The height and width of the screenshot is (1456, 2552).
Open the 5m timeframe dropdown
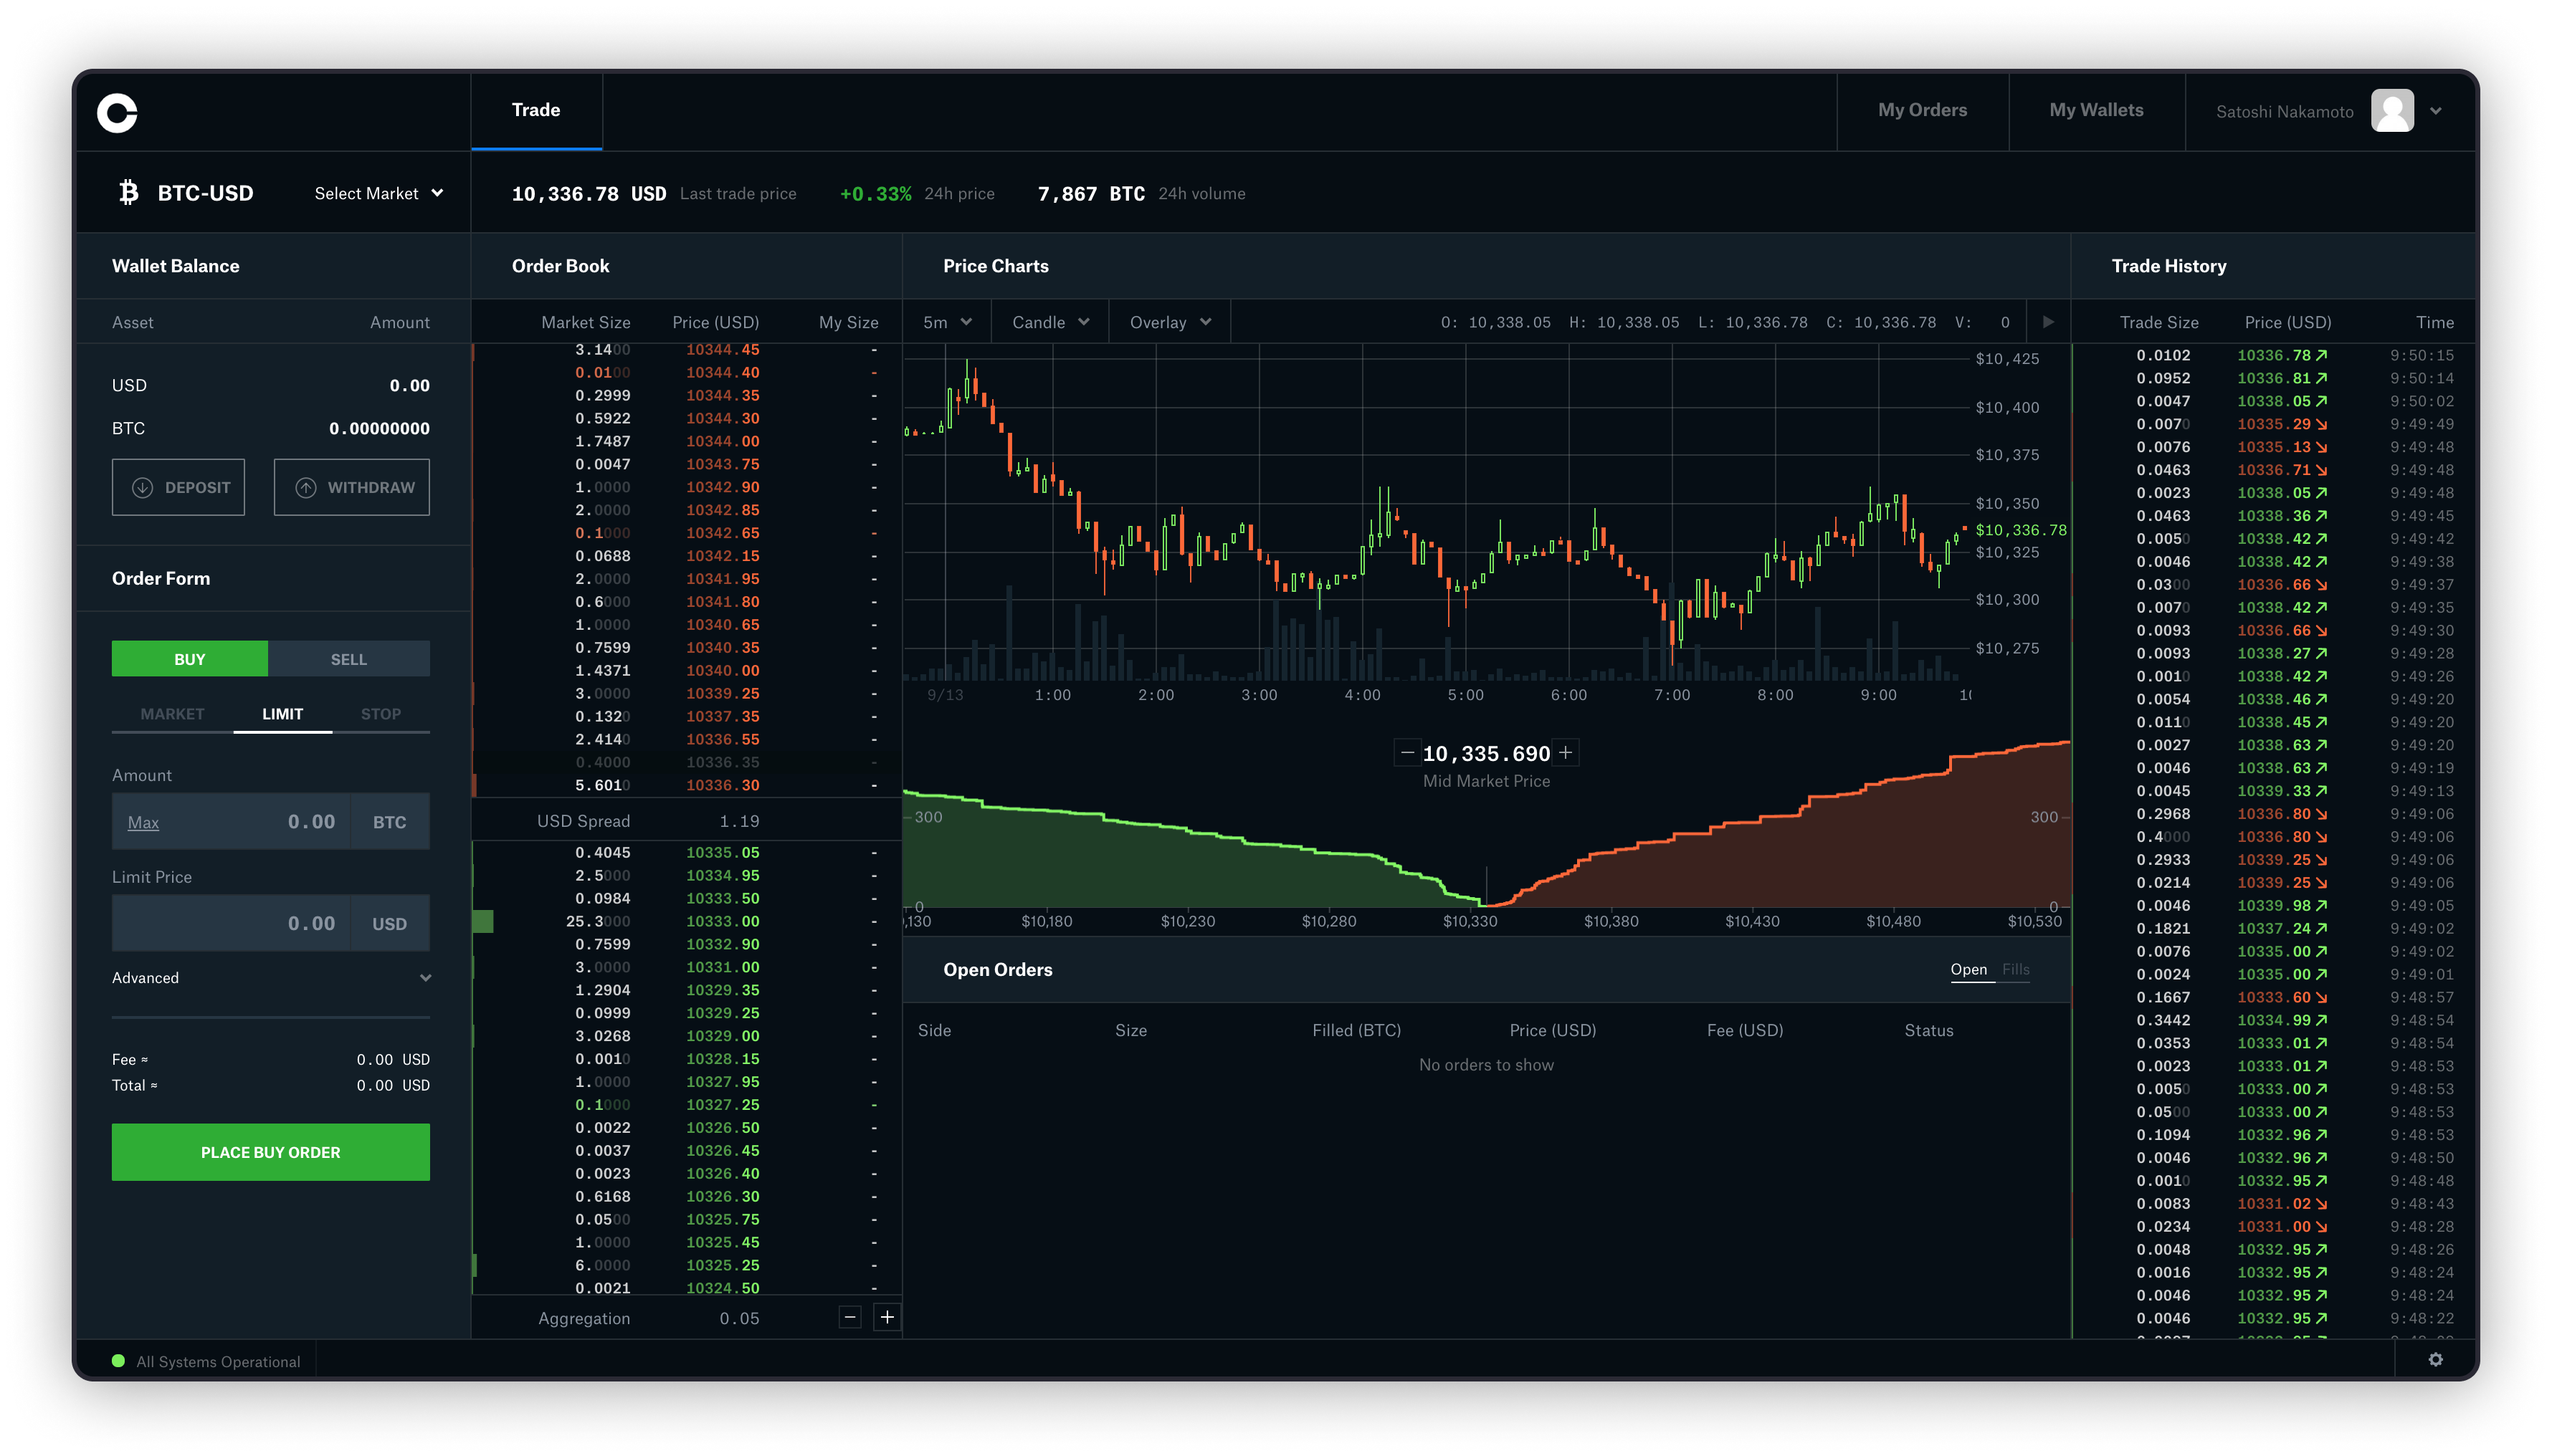click(943, 322)
